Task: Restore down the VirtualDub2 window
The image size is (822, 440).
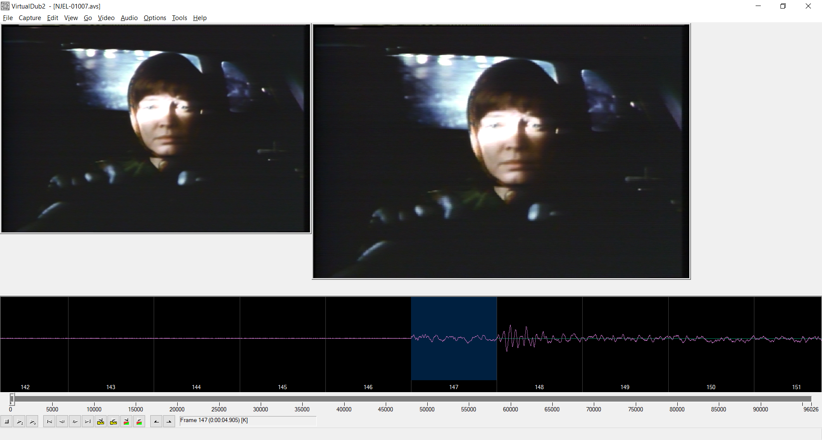Action: 783,6
